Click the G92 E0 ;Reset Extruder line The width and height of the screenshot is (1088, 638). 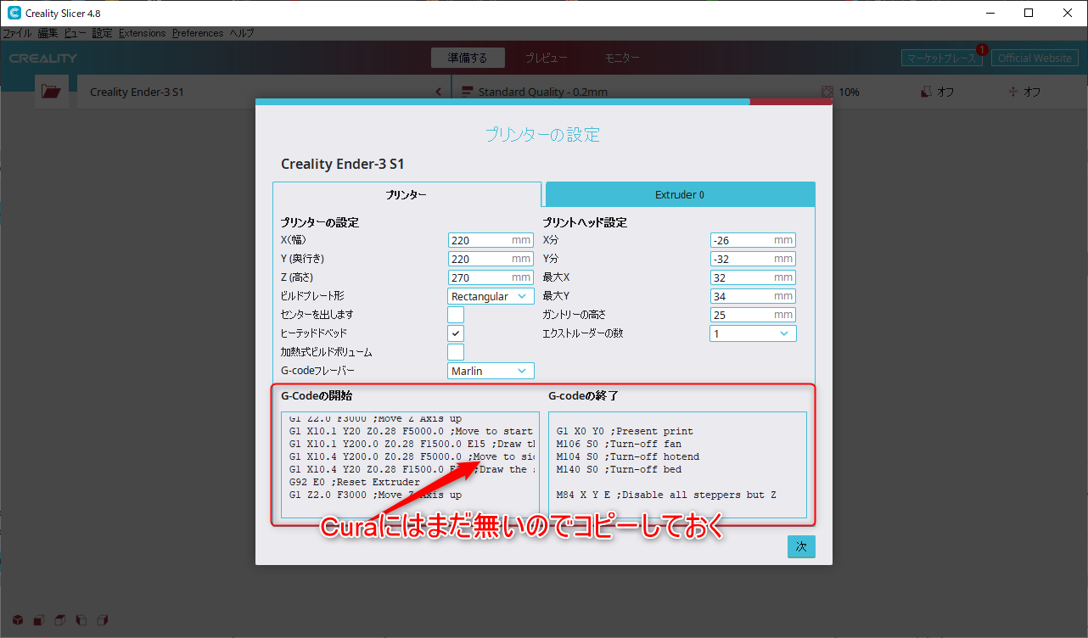(x=354, y=482)
